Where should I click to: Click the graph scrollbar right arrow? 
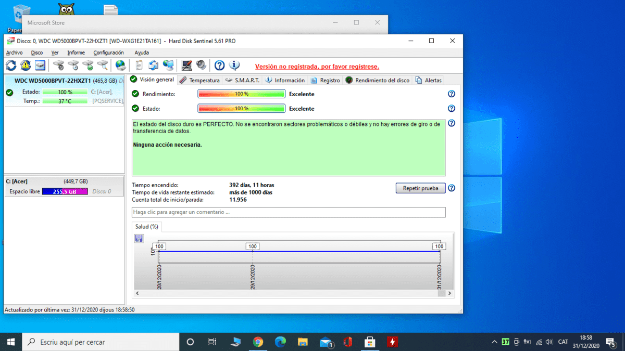click(x=450, y=293)
